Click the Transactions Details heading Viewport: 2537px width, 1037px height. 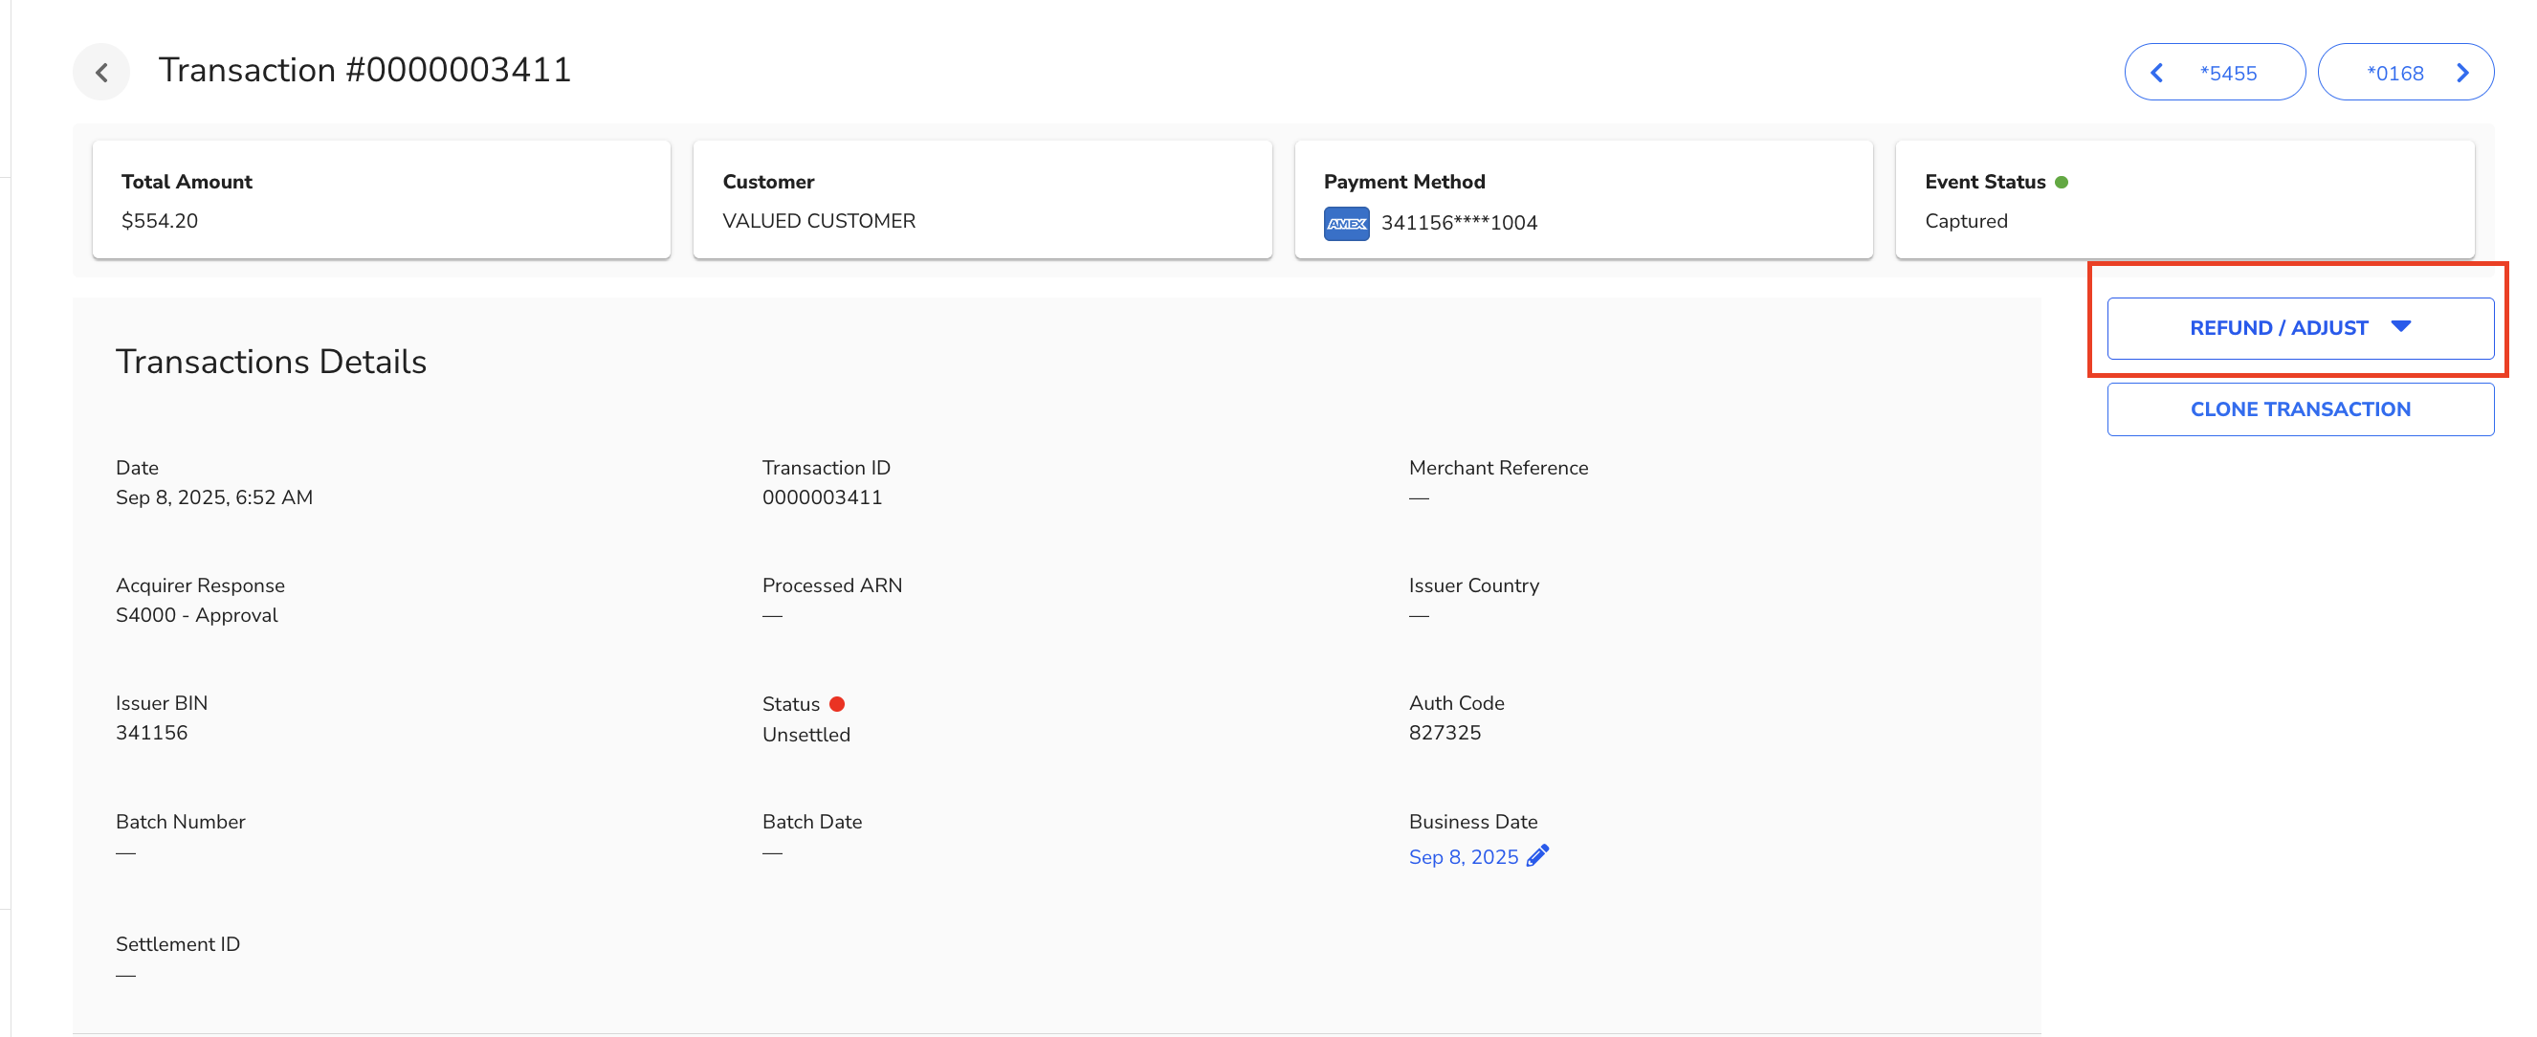[271, 362]
